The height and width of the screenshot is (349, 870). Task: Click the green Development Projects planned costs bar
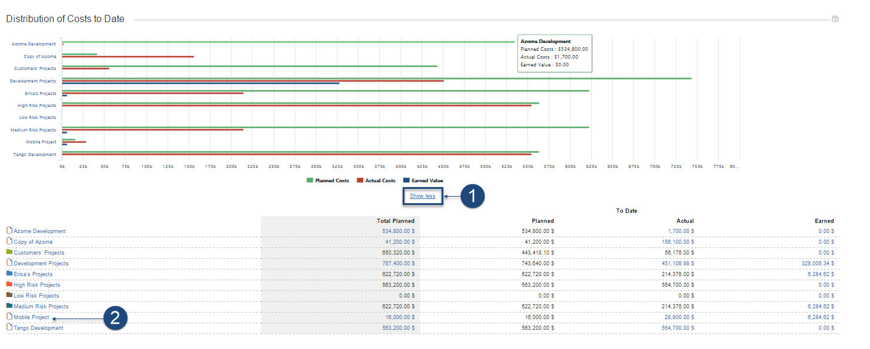pyautogui.click(x=376, y=78)
